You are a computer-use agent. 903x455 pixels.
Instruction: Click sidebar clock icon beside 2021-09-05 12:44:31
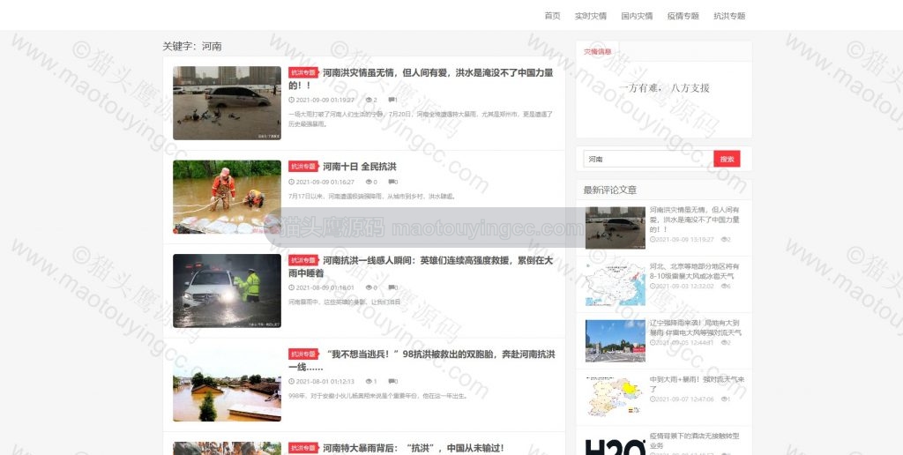[653, 343]
